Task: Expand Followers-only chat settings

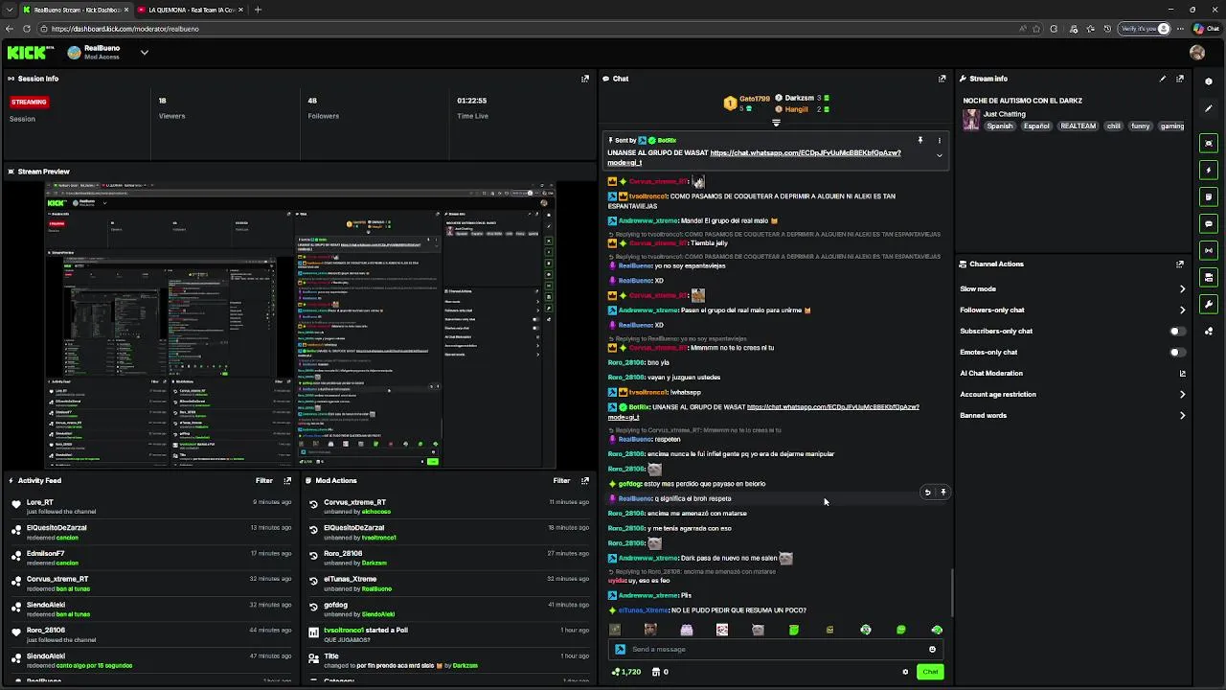Action: click(1182, 310)
